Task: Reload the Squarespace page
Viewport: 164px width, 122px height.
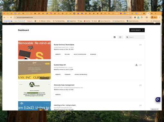Action: tap(11, 17)
